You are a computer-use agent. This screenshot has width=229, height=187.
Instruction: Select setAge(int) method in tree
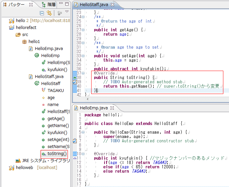55,140
